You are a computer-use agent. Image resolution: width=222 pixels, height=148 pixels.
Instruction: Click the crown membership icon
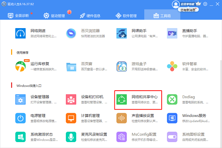click(198, 3)
